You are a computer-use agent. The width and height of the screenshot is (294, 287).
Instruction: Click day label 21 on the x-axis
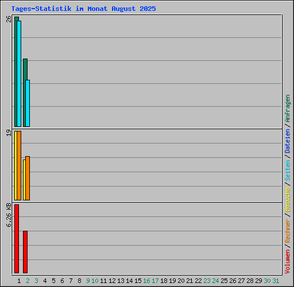[189, 281]
